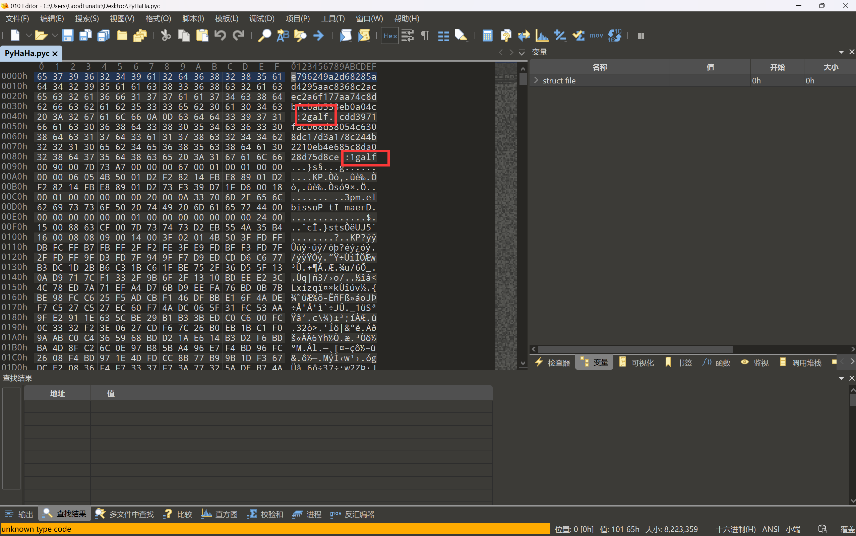Toggle column mode with the lines icon
856x536 pixels.
(x=443, y=36)
